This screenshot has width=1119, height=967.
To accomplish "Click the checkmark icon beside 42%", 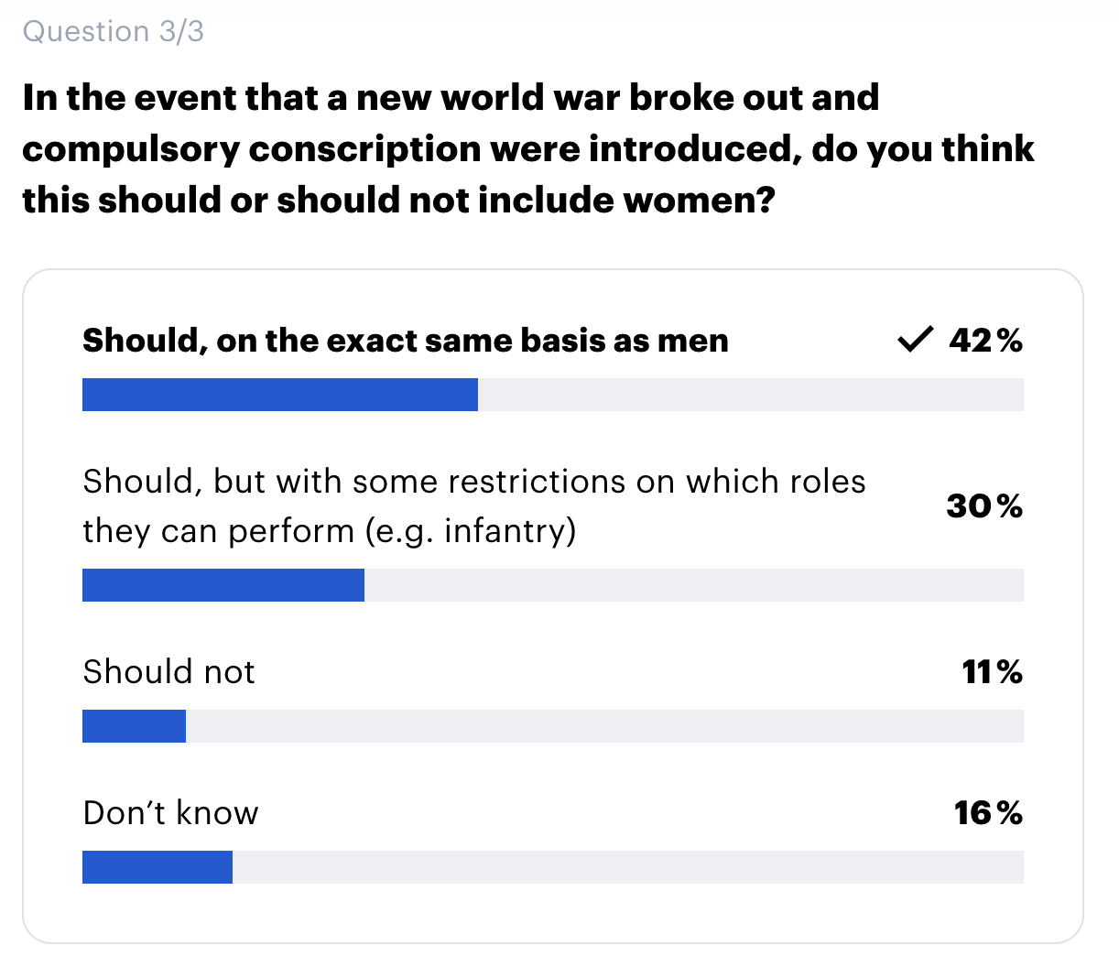I will (915, 340).
